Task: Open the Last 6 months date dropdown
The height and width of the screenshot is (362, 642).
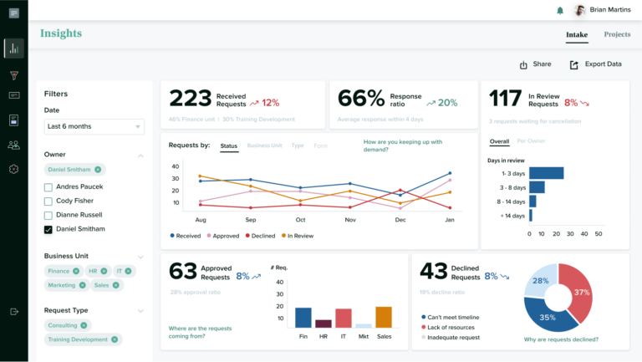Action: point(94,126)
